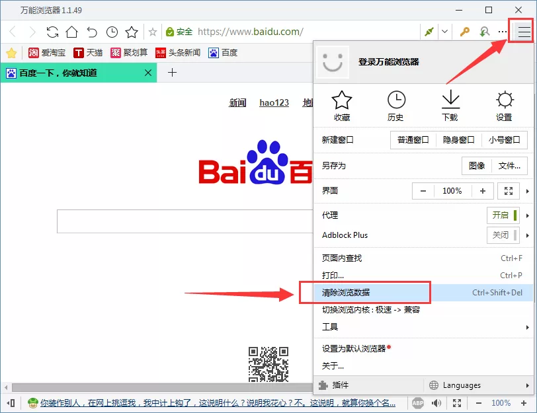
Task: Expand Adblock Plus submenu arrow
Action: (x=528, y=235)
